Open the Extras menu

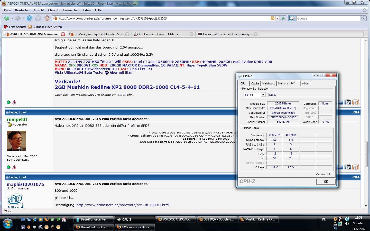point(87,10)
